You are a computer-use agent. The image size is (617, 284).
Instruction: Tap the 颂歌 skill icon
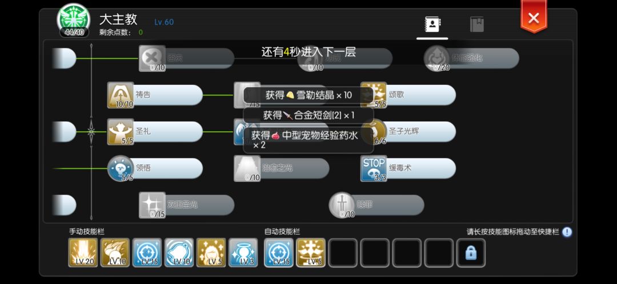point(374,95)
